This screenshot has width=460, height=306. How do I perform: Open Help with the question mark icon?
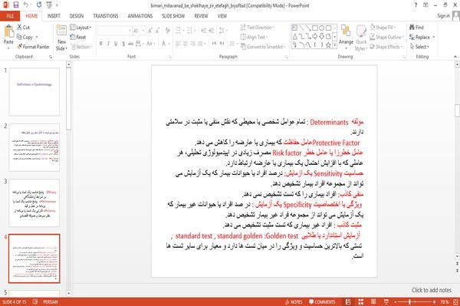click(x=416, y=5)
